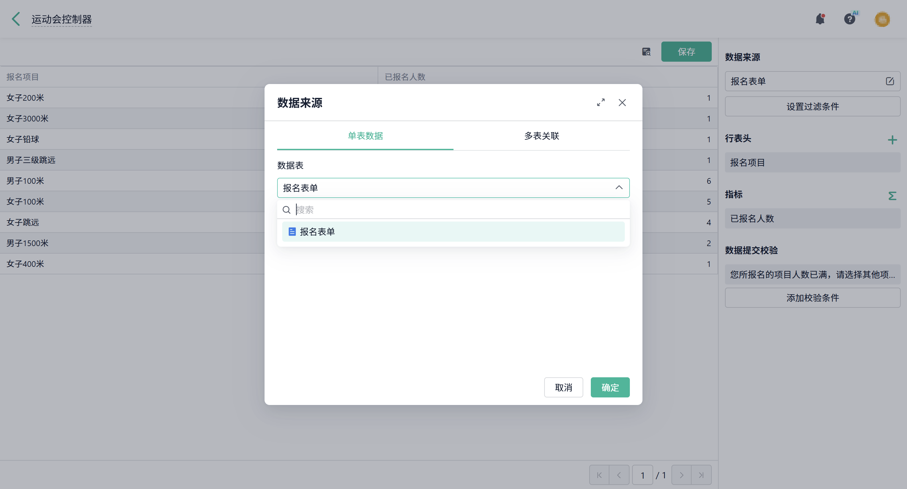Click the back arrow icon
The height and width of the screenshot is (489, 907).
pos(16,19)
